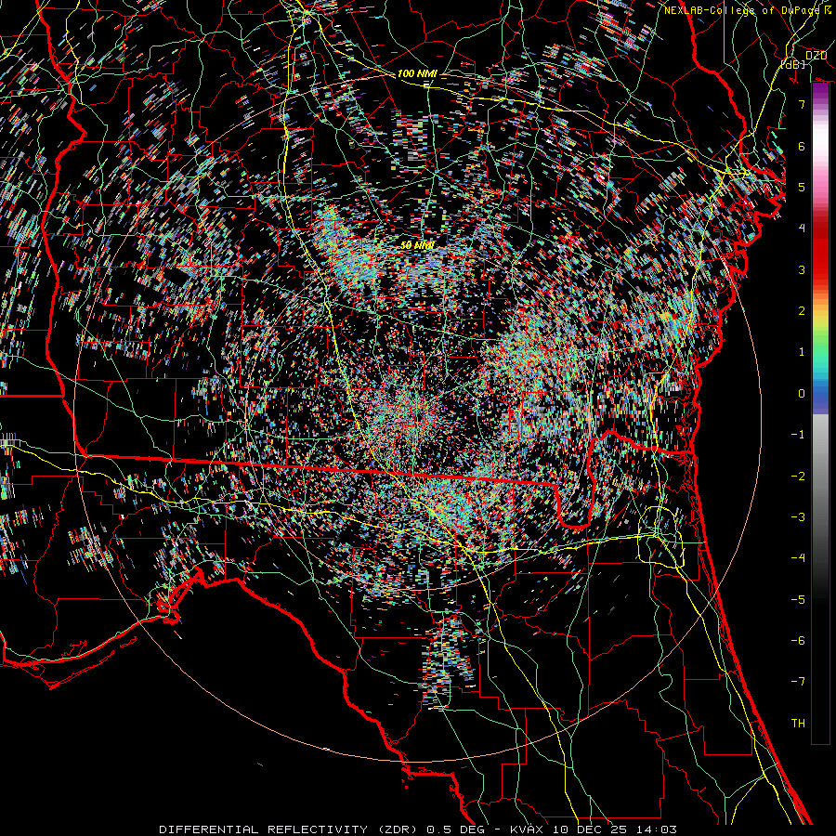Click the Differential Reflectivity KVAX caption at bottom
This screenshot has height=836, width=836.
pos(418,829)
